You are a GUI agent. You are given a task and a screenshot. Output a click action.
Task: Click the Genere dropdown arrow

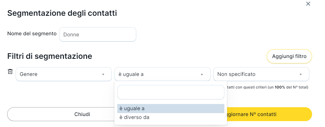(103, 74)
